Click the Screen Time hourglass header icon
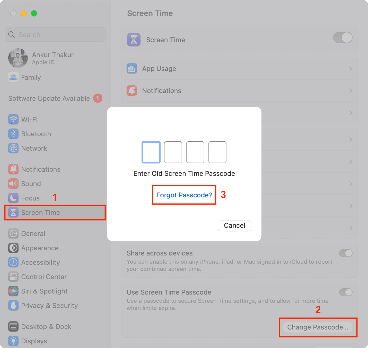The image size is (368, 348). [x=134, y=40]
